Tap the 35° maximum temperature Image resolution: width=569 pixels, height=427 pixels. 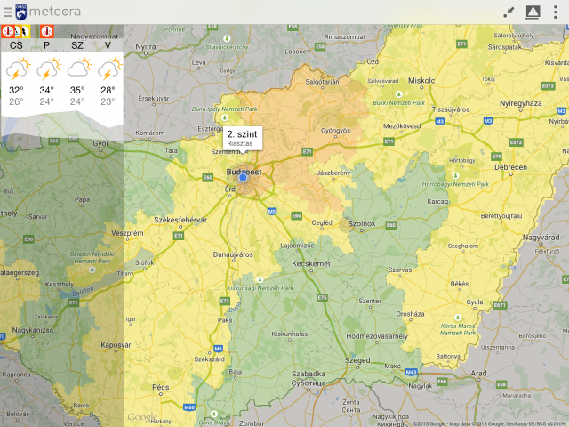(77, 90)
